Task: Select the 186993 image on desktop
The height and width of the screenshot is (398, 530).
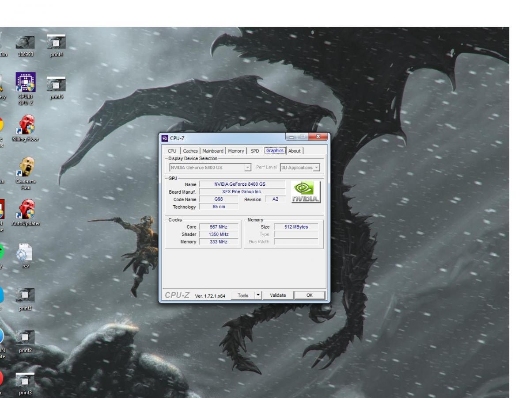Action: tap(25, 46)
